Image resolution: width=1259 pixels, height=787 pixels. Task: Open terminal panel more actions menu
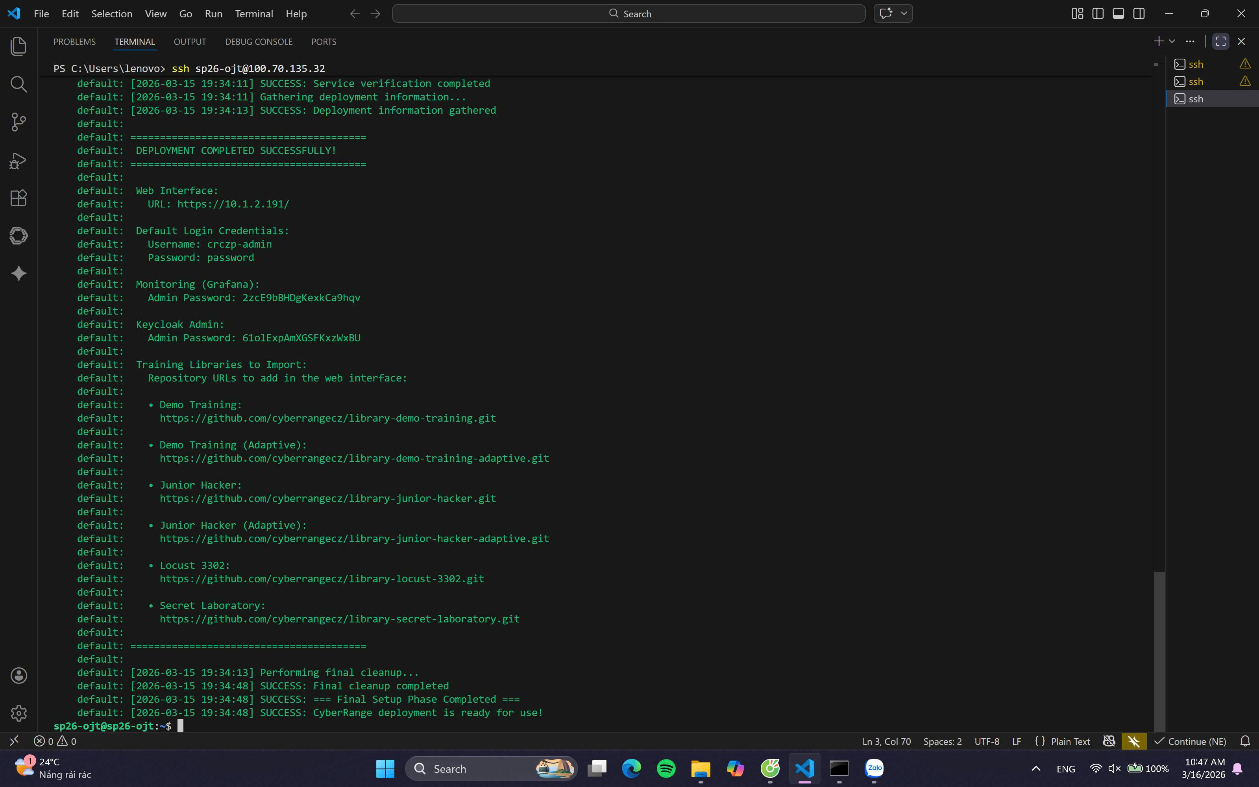1191,42
